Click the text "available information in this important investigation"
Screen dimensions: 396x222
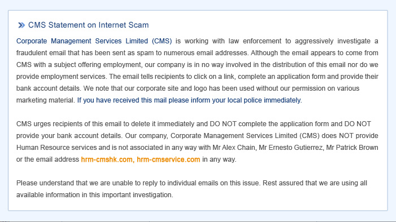click(95, 195)
